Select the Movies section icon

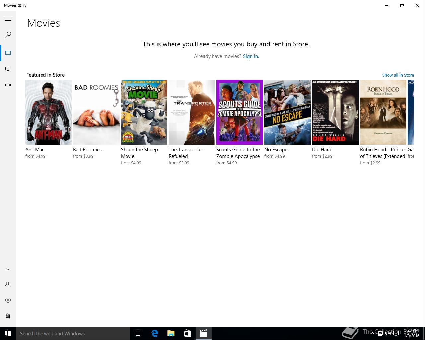[x=8, y=53]
